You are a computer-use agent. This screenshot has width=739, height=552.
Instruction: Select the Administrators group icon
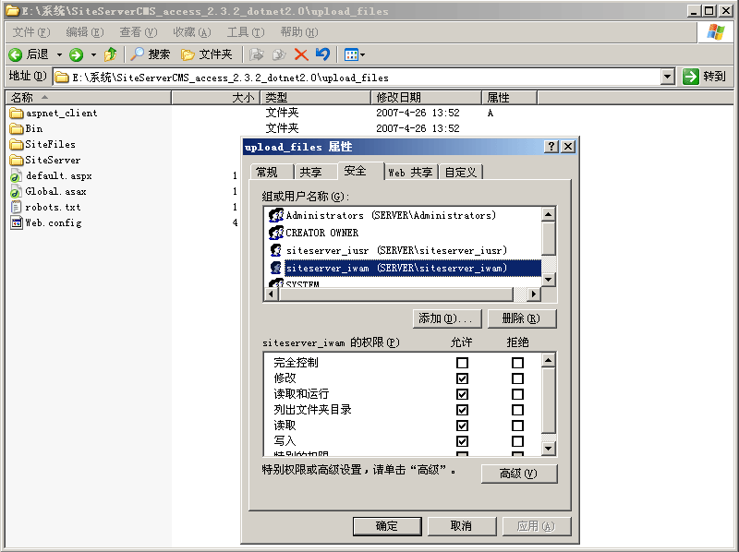pos(275,215)
